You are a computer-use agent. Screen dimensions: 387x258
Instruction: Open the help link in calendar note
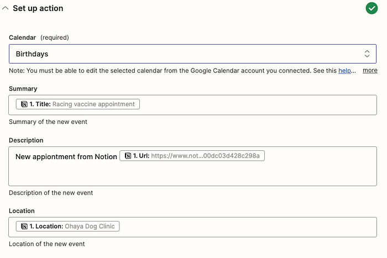[x=344, y=71]
